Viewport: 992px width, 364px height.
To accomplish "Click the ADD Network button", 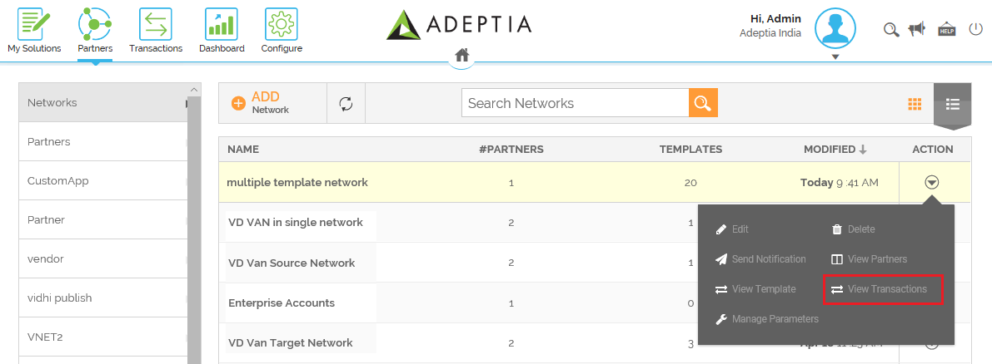I will (x=261, y=103).
